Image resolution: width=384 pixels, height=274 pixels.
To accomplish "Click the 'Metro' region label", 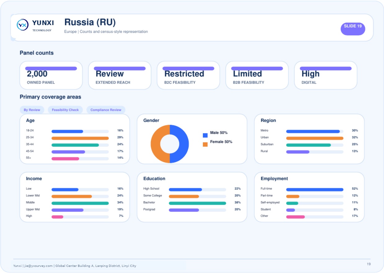I will [264, 131].
